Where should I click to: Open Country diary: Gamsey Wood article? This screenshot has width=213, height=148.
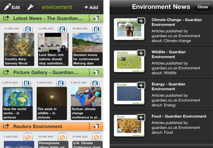(x=19, y=49)
